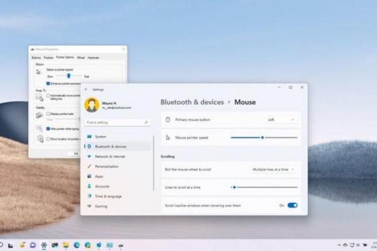377x251 pixels.
Task: Go to Accounts settings page
Action: point(118,186)
